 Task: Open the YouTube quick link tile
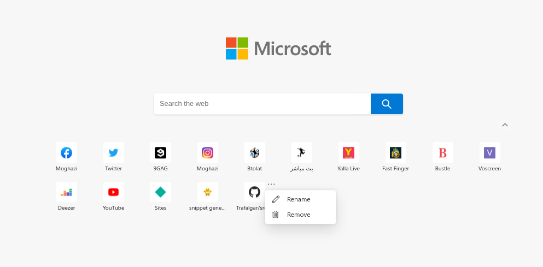114,192
